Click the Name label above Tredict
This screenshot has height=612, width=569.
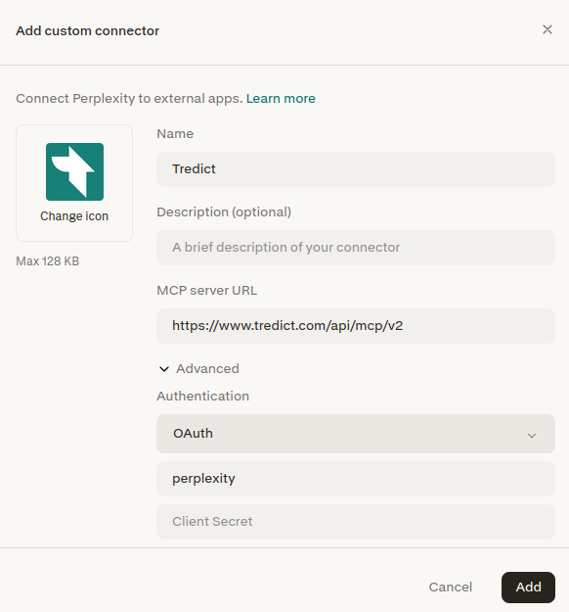click(175, 133)
